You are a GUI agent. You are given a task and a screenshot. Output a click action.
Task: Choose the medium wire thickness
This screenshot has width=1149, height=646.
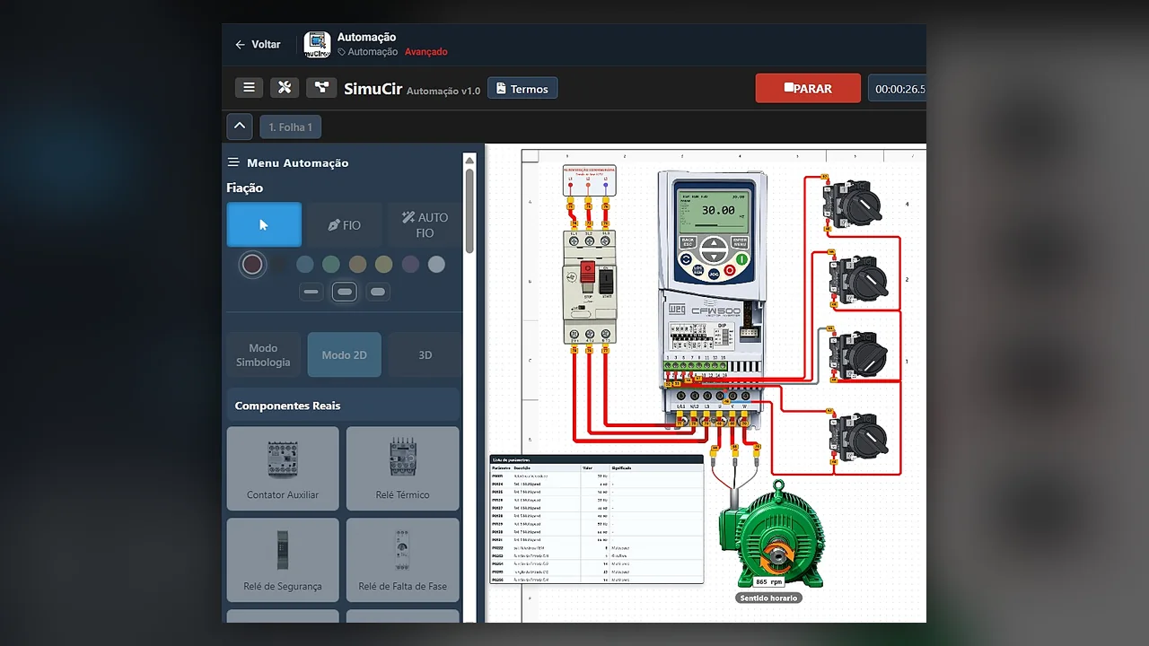[x=345, y=292]
